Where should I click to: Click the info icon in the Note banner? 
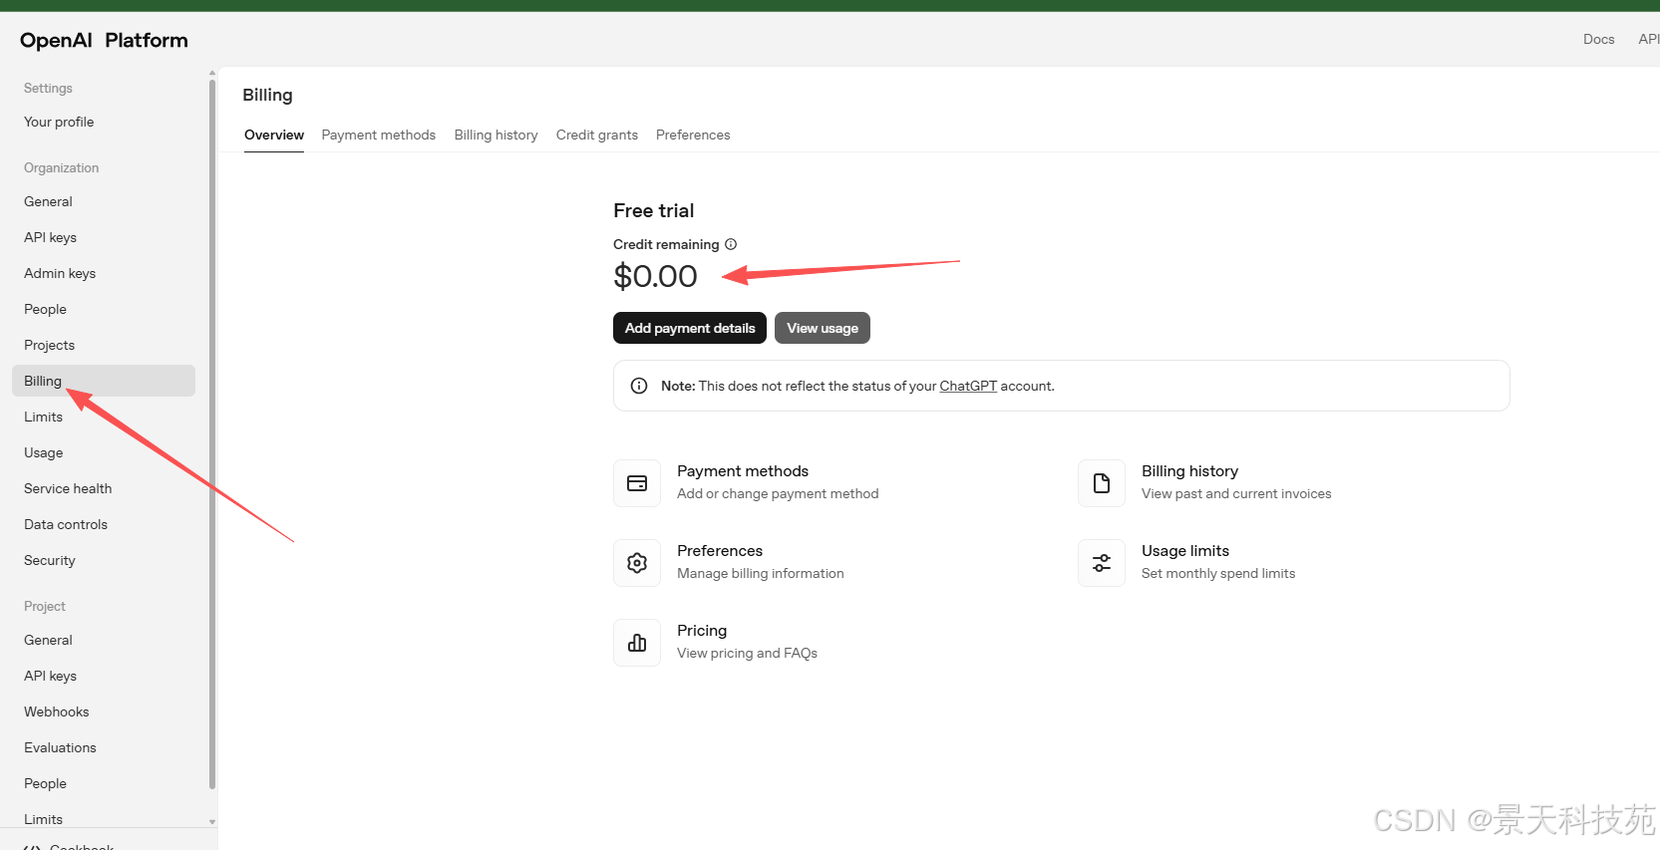(639, 386)
